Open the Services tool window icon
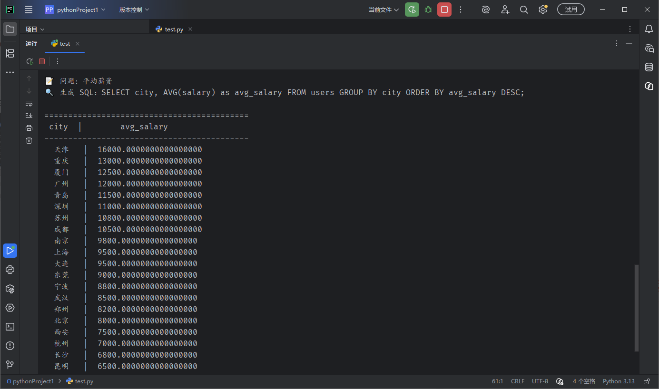The height and width of the screenshot is (389, 659). tap(10, 308)
